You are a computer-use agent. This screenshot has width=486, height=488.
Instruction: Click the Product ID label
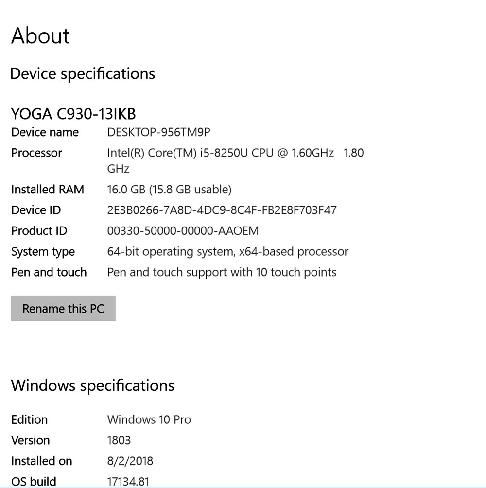coord(39,230)
